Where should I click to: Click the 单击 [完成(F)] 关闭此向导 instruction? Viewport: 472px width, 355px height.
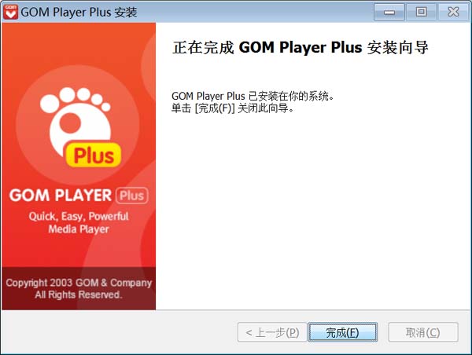point(233,108)
